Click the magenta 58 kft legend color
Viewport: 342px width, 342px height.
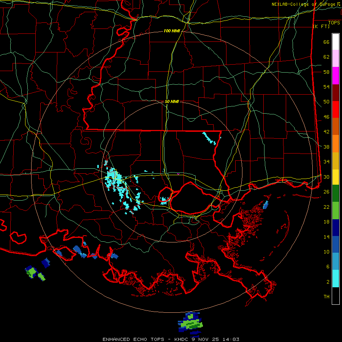click(336, 76)
